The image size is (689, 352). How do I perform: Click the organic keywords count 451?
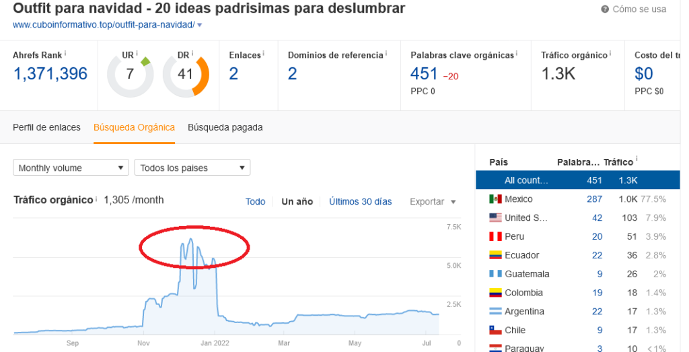click(x=424, y=74)
